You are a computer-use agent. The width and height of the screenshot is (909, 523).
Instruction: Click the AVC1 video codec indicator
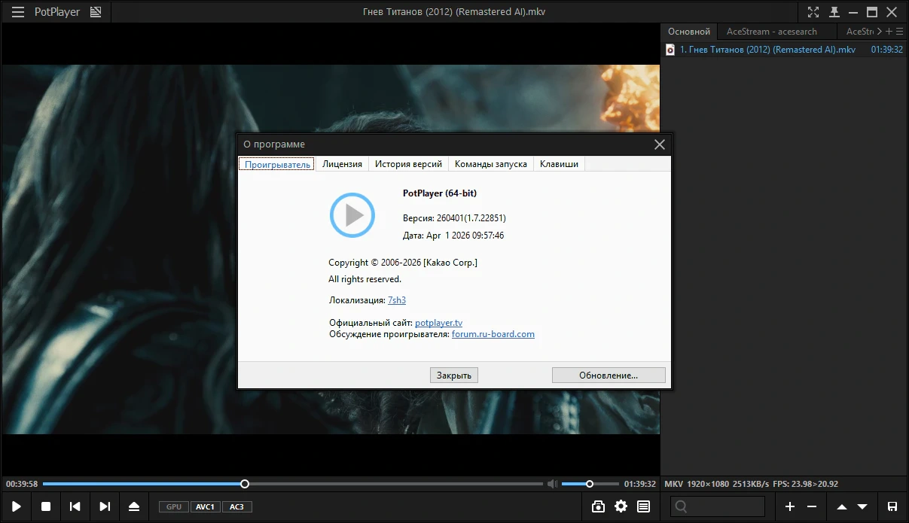(206, 506)
